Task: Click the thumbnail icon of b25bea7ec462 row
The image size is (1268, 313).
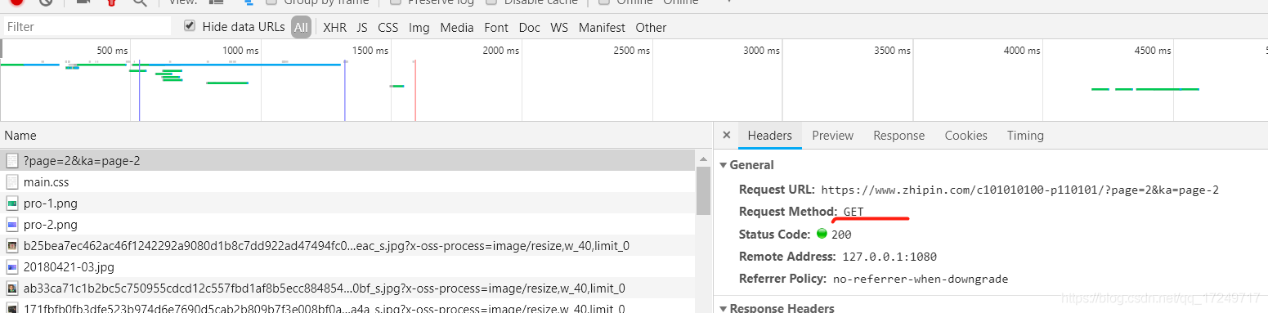Action: [12, 246]
